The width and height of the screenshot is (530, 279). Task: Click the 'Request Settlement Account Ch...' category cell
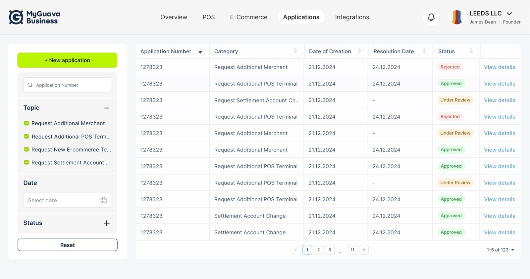point(257,100)
